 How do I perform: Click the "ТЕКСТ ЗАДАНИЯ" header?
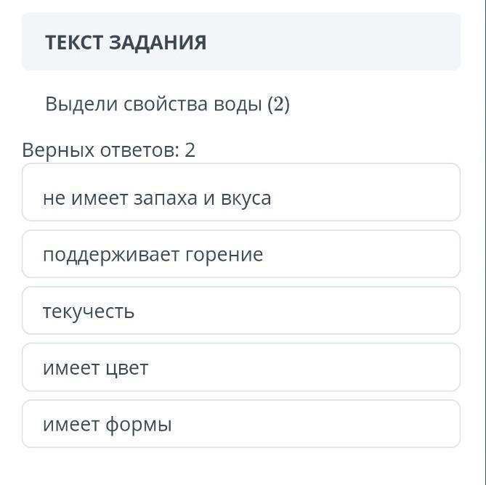coord(126,42)
